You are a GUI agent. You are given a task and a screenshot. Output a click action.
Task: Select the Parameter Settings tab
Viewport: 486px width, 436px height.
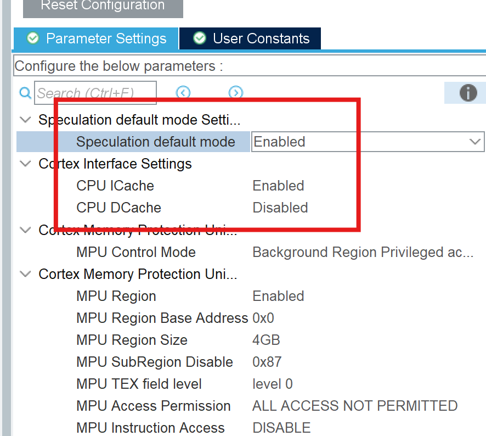pos(96,38)
